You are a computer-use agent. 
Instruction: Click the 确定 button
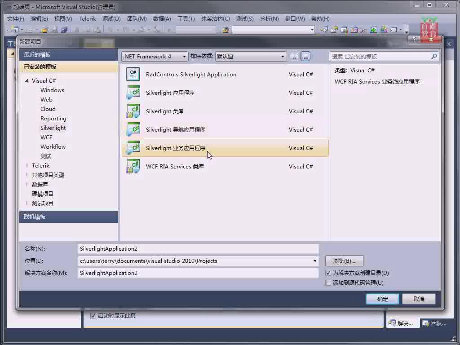point(382,299)
